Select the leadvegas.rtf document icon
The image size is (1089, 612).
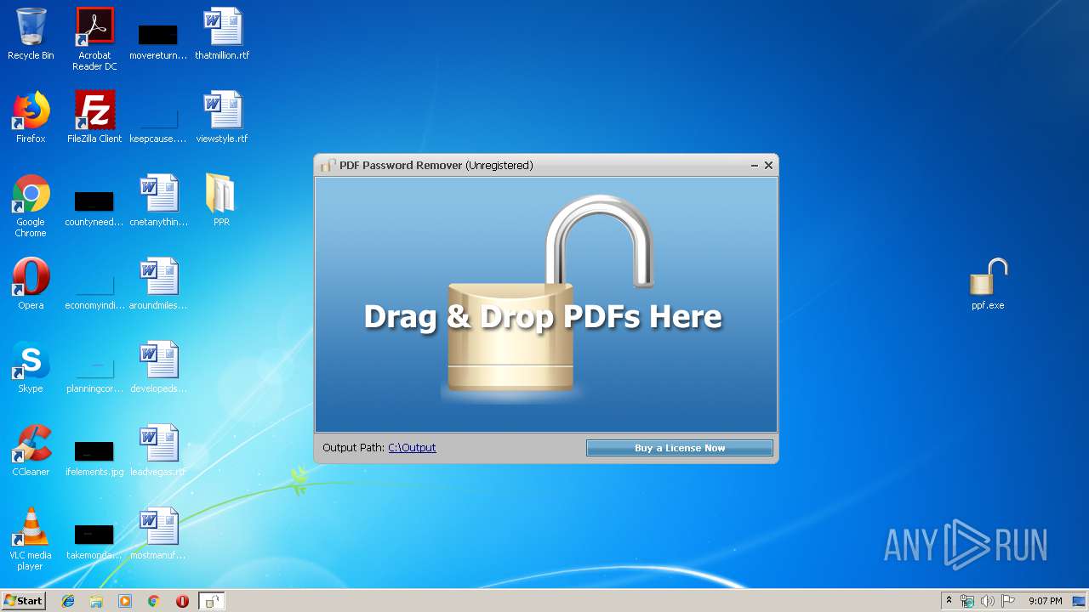click(158, 451)
